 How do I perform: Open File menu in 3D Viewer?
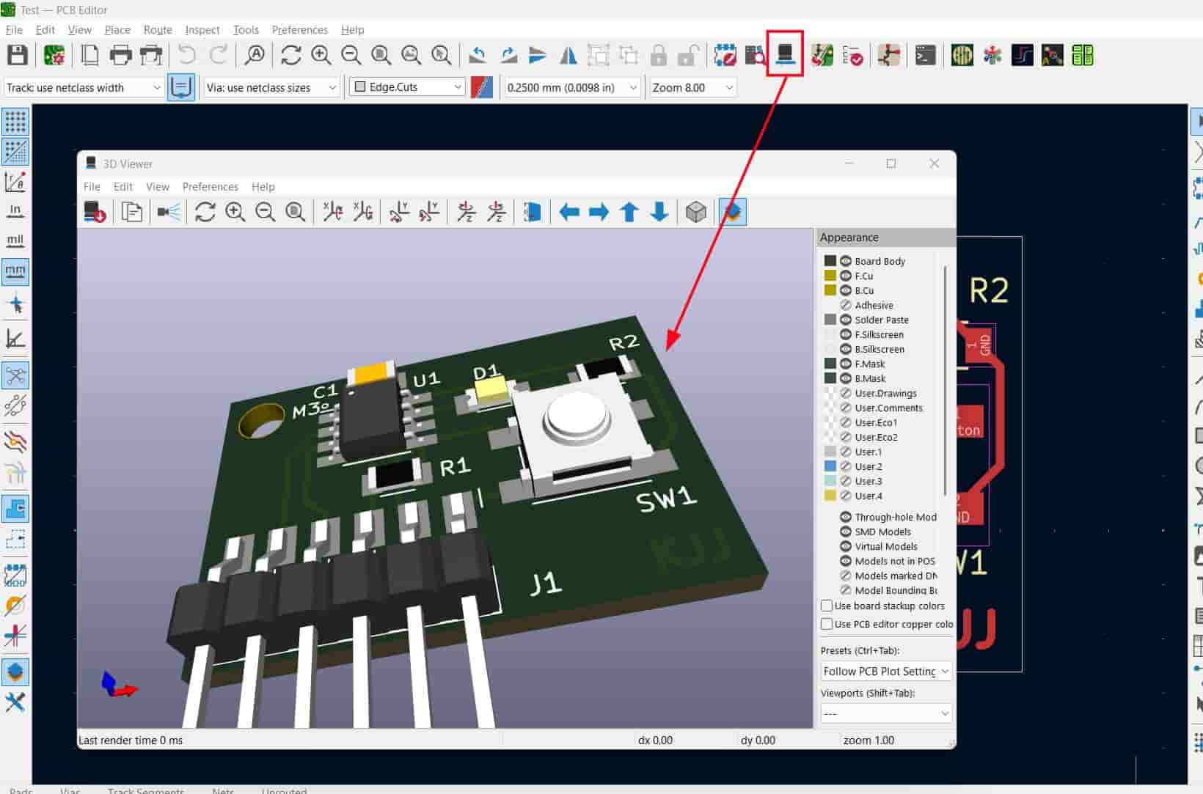pos(92,187)
